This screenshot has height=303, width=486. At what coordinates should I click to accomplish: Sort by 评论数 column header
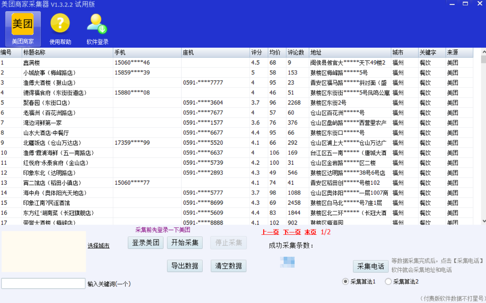(298, 52)
